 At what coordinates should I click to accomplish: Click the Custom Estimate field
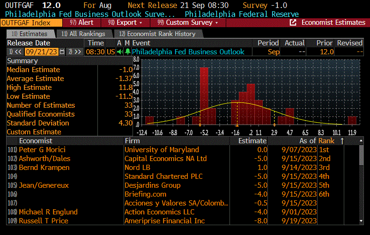click(x=115, y=132)
